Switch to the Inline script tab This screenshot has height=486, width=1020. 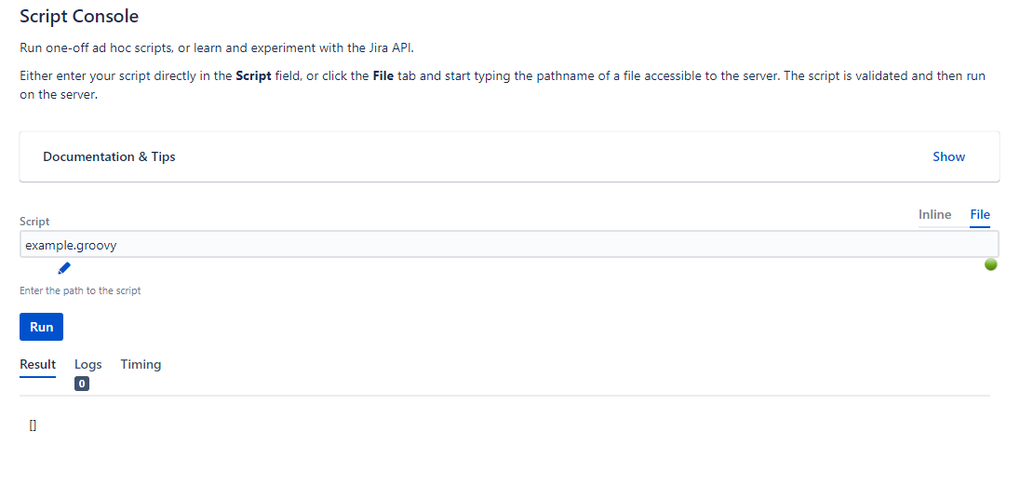[x=934, y=215]
